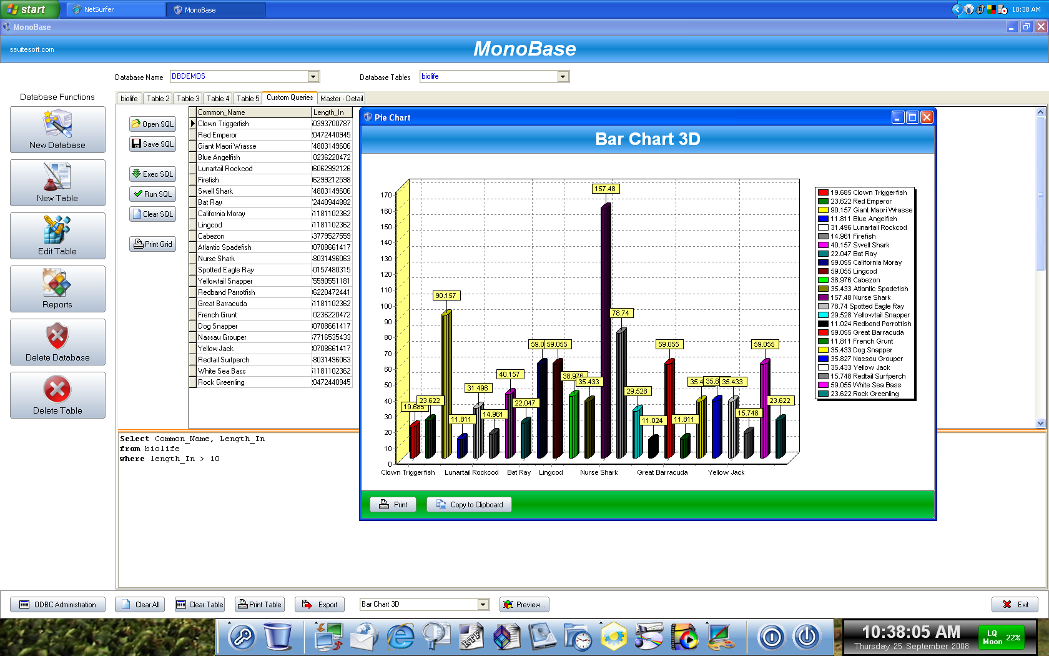
Task: Open ODBC Administration
Action: [57, 605]
